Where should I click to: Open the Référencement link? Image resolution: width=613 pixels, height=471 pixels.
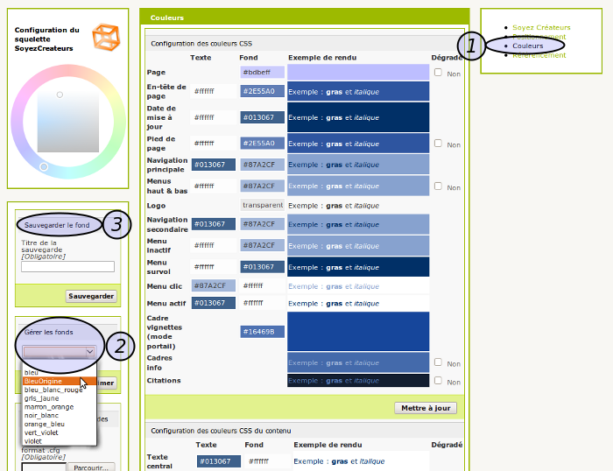[539, 55]
